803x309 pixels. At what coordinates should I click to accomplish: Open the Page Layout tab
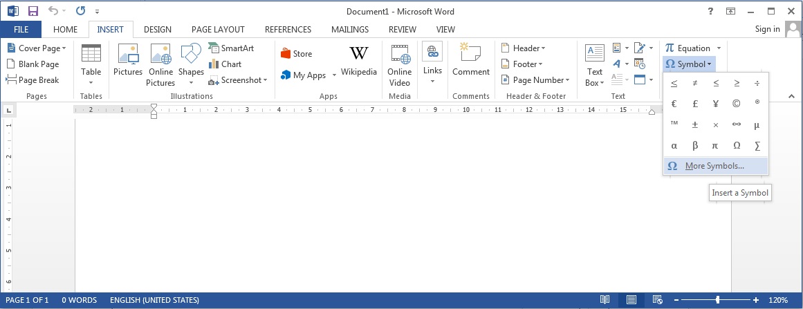coord(218,30)
